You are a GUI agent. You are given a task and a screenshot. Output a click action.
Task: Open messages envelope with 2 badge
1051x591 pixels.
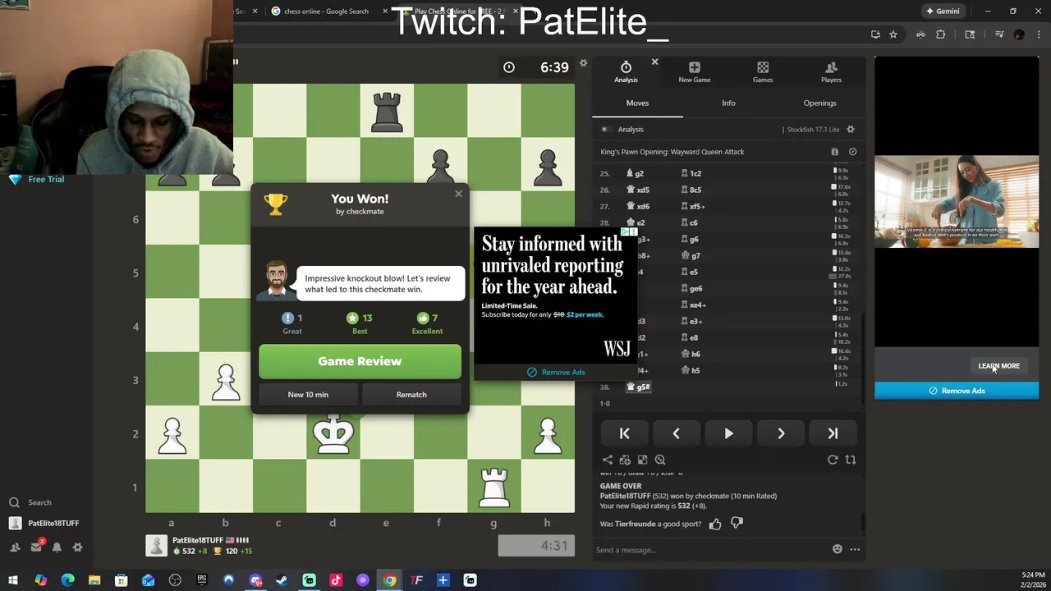[37, 547]
